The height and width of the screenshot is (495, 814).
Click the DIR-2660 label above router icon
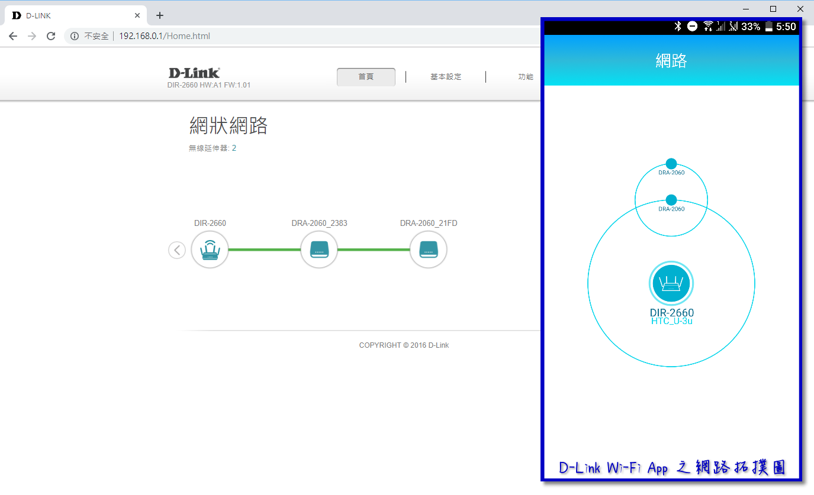click(x=210, y=223)
